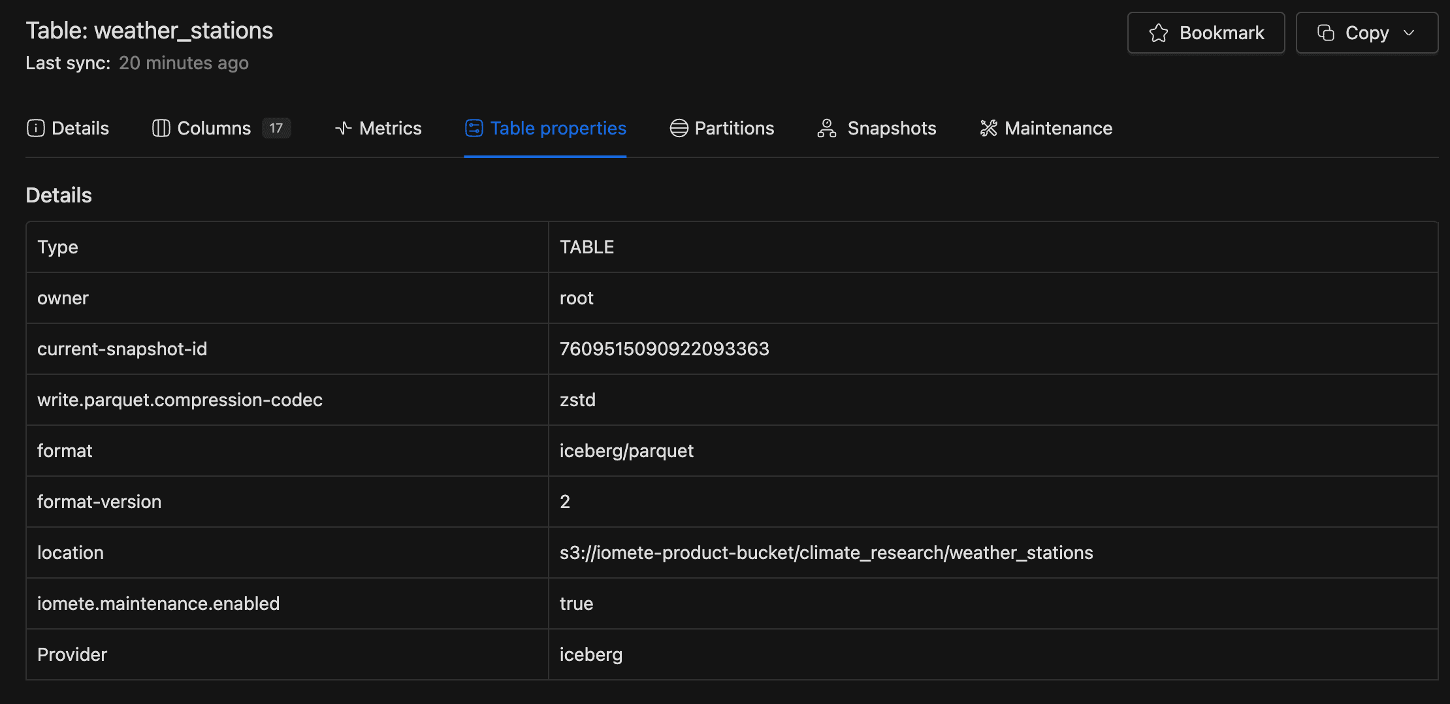This screenshot has height=704, width=1450.
Task: Expand the Copy dropdown chevron
Action: (1409, 33)
